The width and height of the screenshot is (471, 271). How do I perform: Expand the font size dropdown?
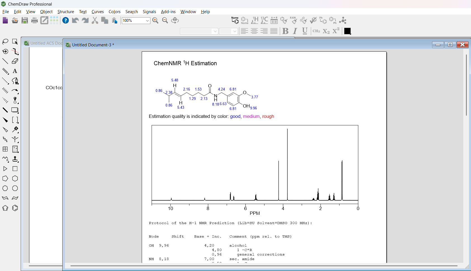[x=235, y=31]
